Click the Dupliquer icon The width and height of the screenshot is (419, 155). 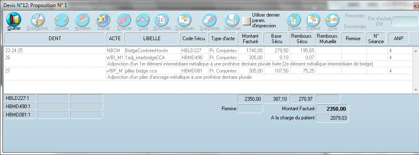[185, 19]
